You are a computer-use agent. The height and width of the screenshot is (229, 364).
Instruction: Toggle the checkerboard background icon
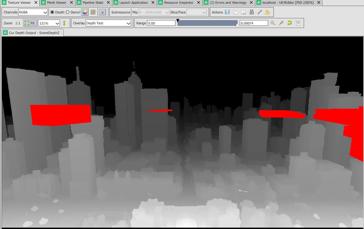pos(93,12)
